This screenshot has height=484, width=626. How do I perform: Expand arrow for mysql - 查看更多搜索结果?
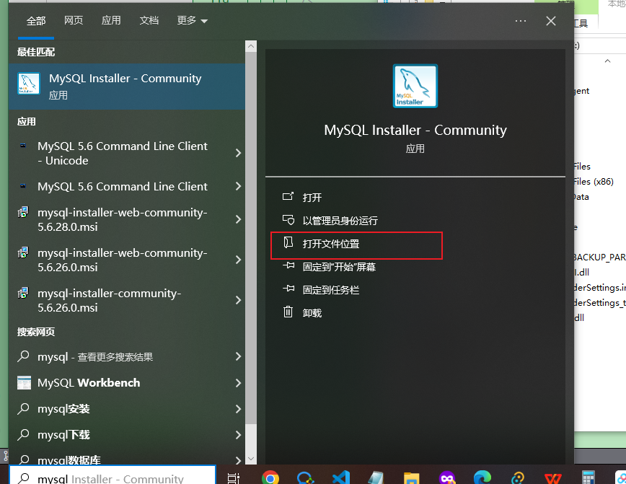238,356
